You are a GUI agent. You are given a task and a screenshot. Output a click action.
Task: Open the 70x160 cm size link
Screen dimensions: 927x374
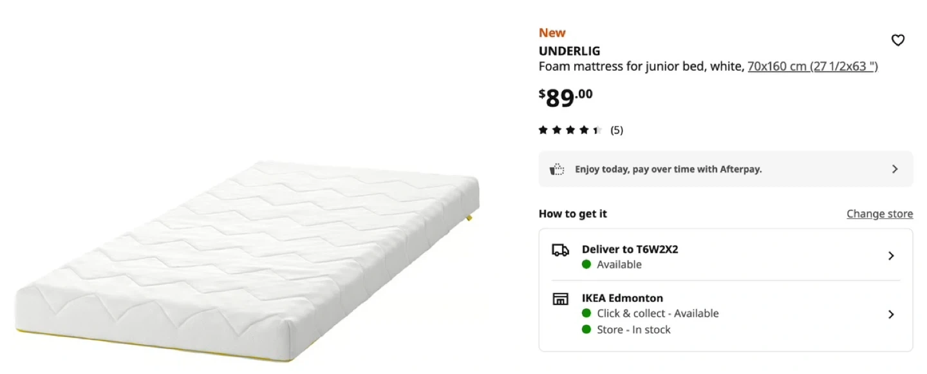[x=812, y=66]
